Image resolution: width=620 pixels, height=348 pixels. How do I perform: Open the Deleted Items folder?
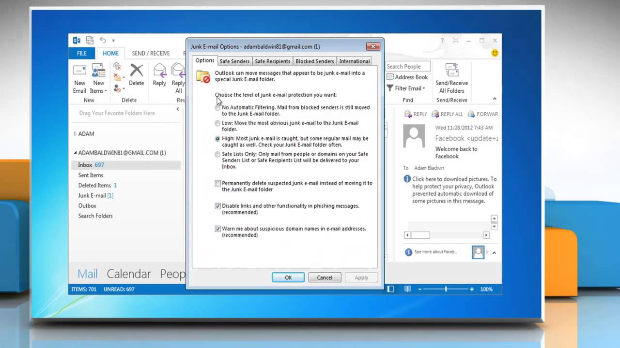coord(97,185)
